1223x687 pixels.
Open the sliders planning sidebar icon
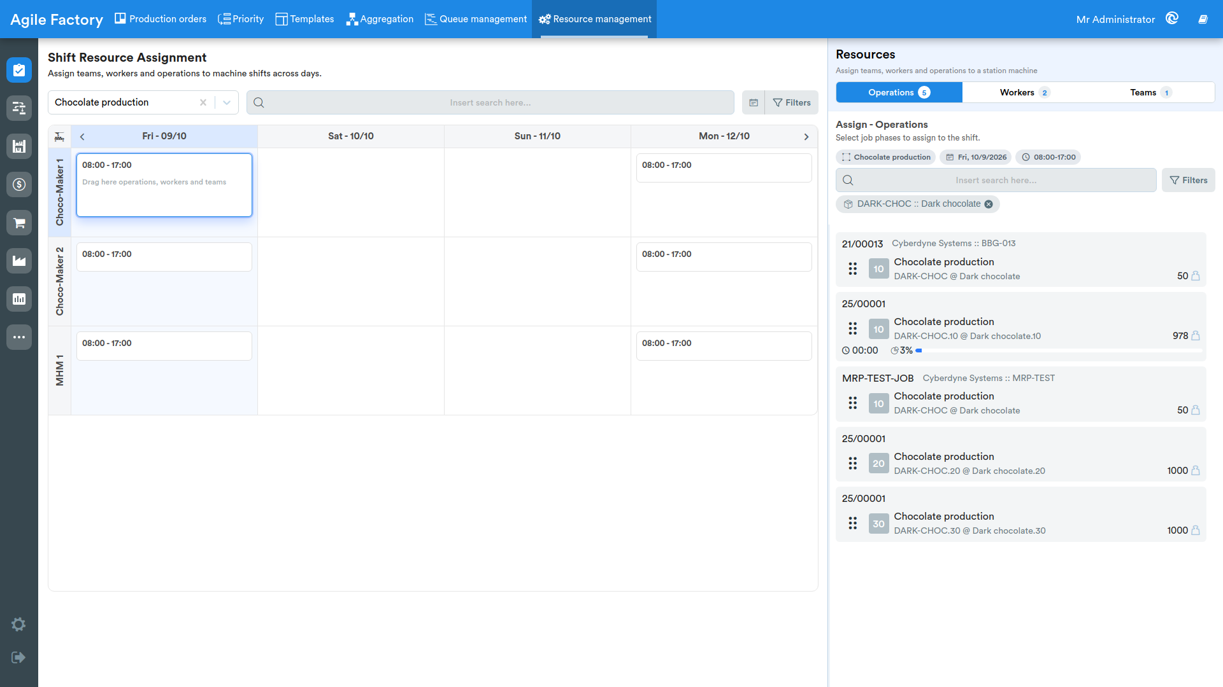(19, 108)
